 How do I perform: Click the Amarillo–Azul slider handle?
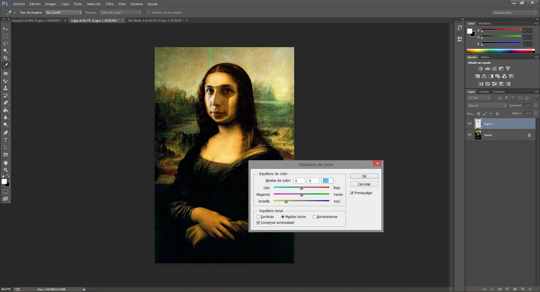[286, 202]
